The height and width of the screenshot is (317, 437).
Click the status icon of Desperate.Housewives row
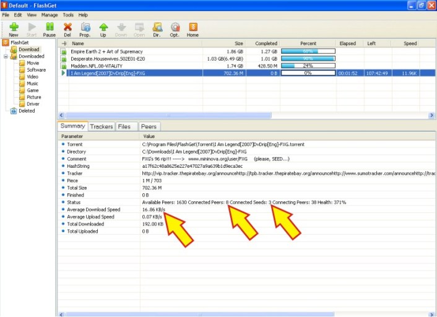click(x=64, y=59)
